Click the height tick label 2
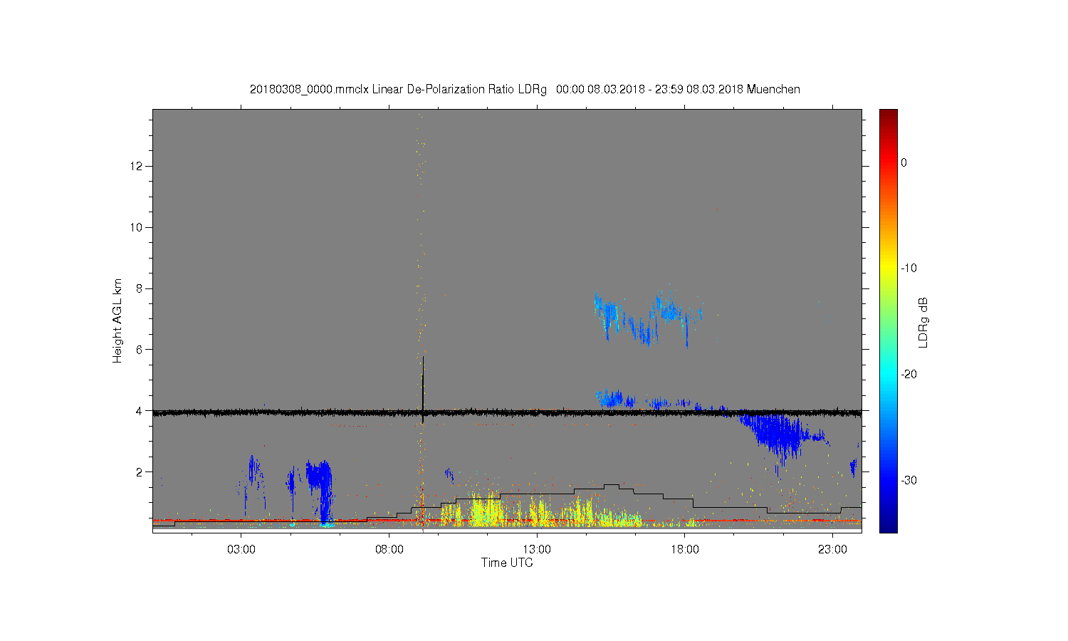1068x641 pixels. coord(140,472)
